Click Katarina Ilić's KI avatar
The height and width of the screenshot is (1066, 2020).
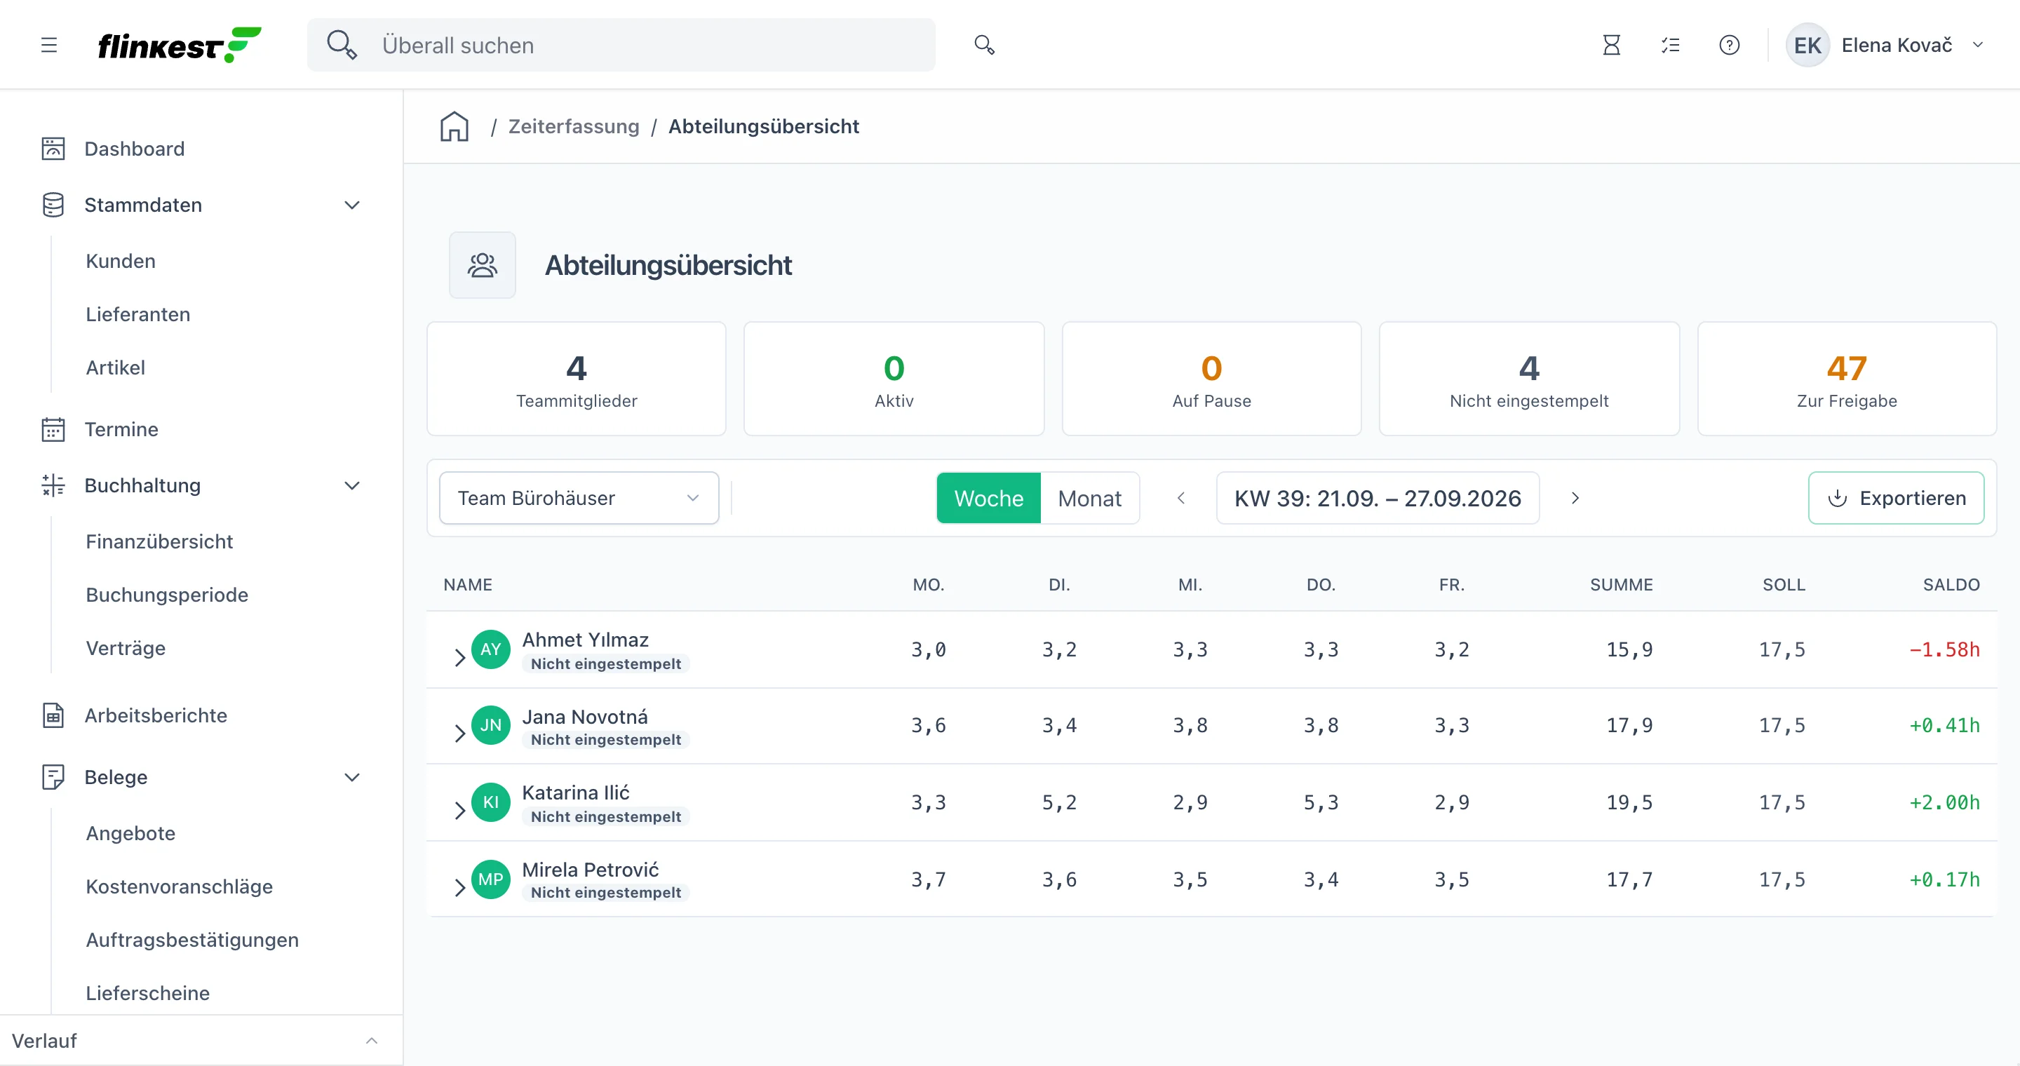point(491,802)
